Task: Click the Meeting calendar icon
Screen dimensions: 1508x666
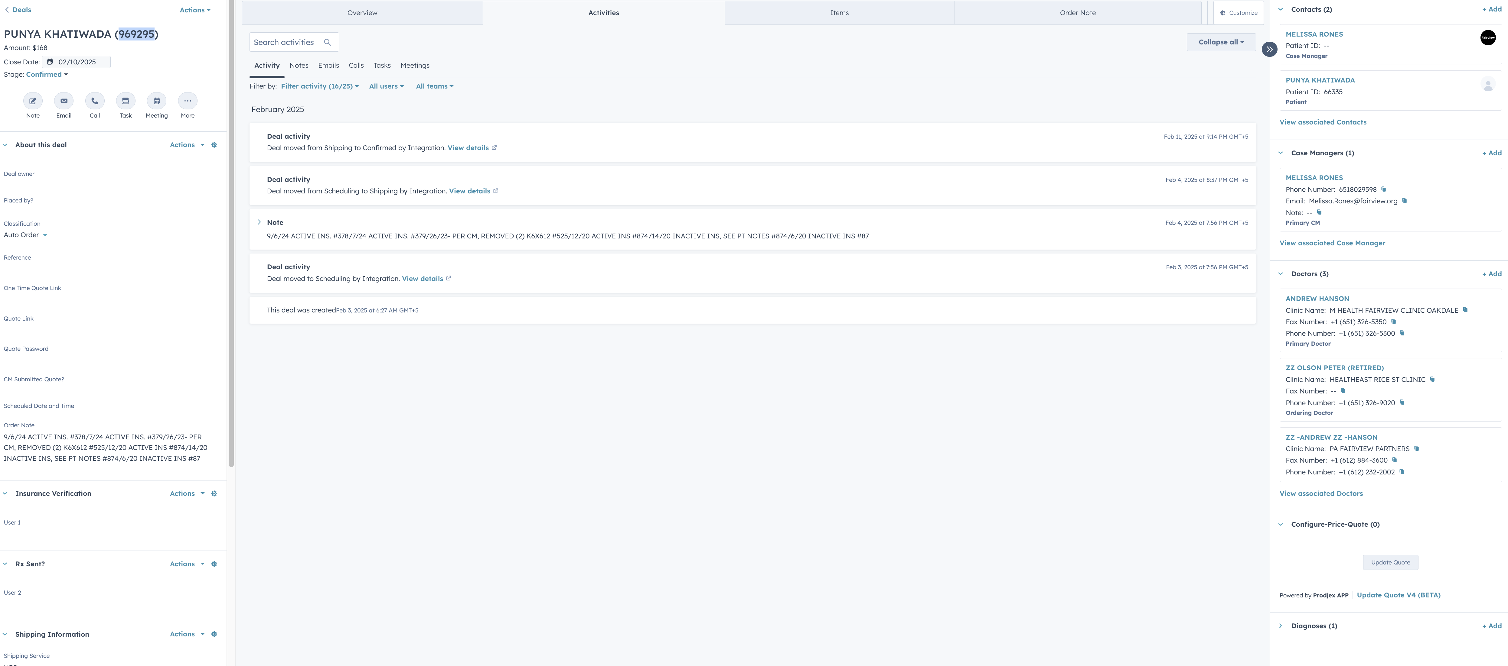Action: tap(156, 101)
